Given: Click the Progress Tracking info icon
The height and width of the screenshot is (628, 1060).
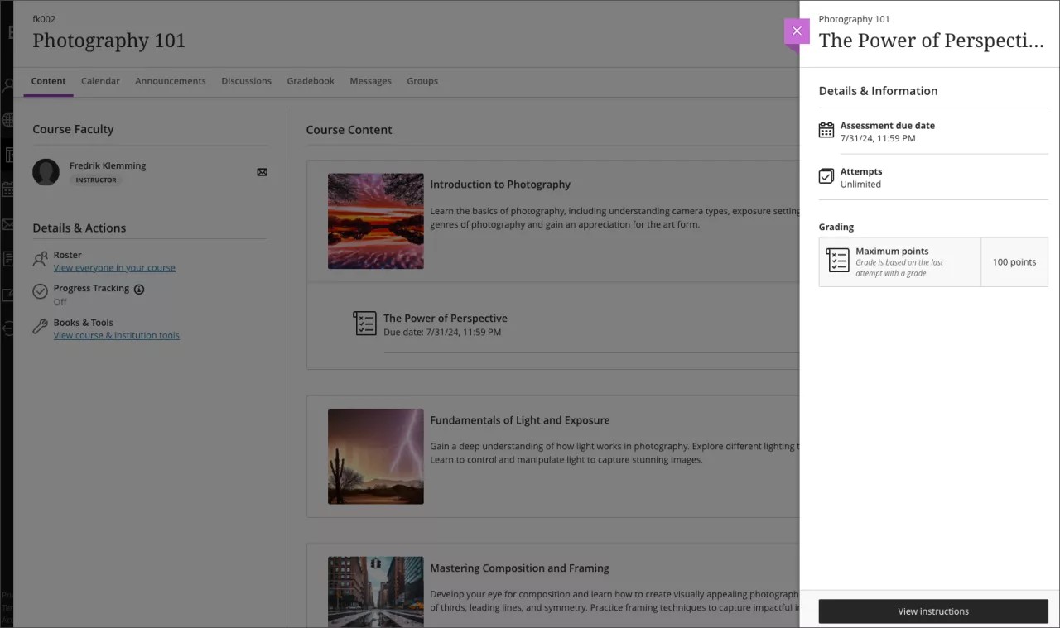Looking at the screenshot, I should tap(138, 289).
